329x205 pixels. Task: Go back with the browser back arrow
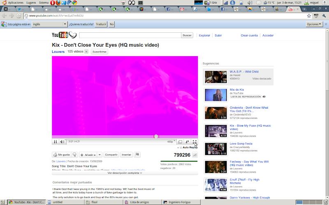pos(4,16)
